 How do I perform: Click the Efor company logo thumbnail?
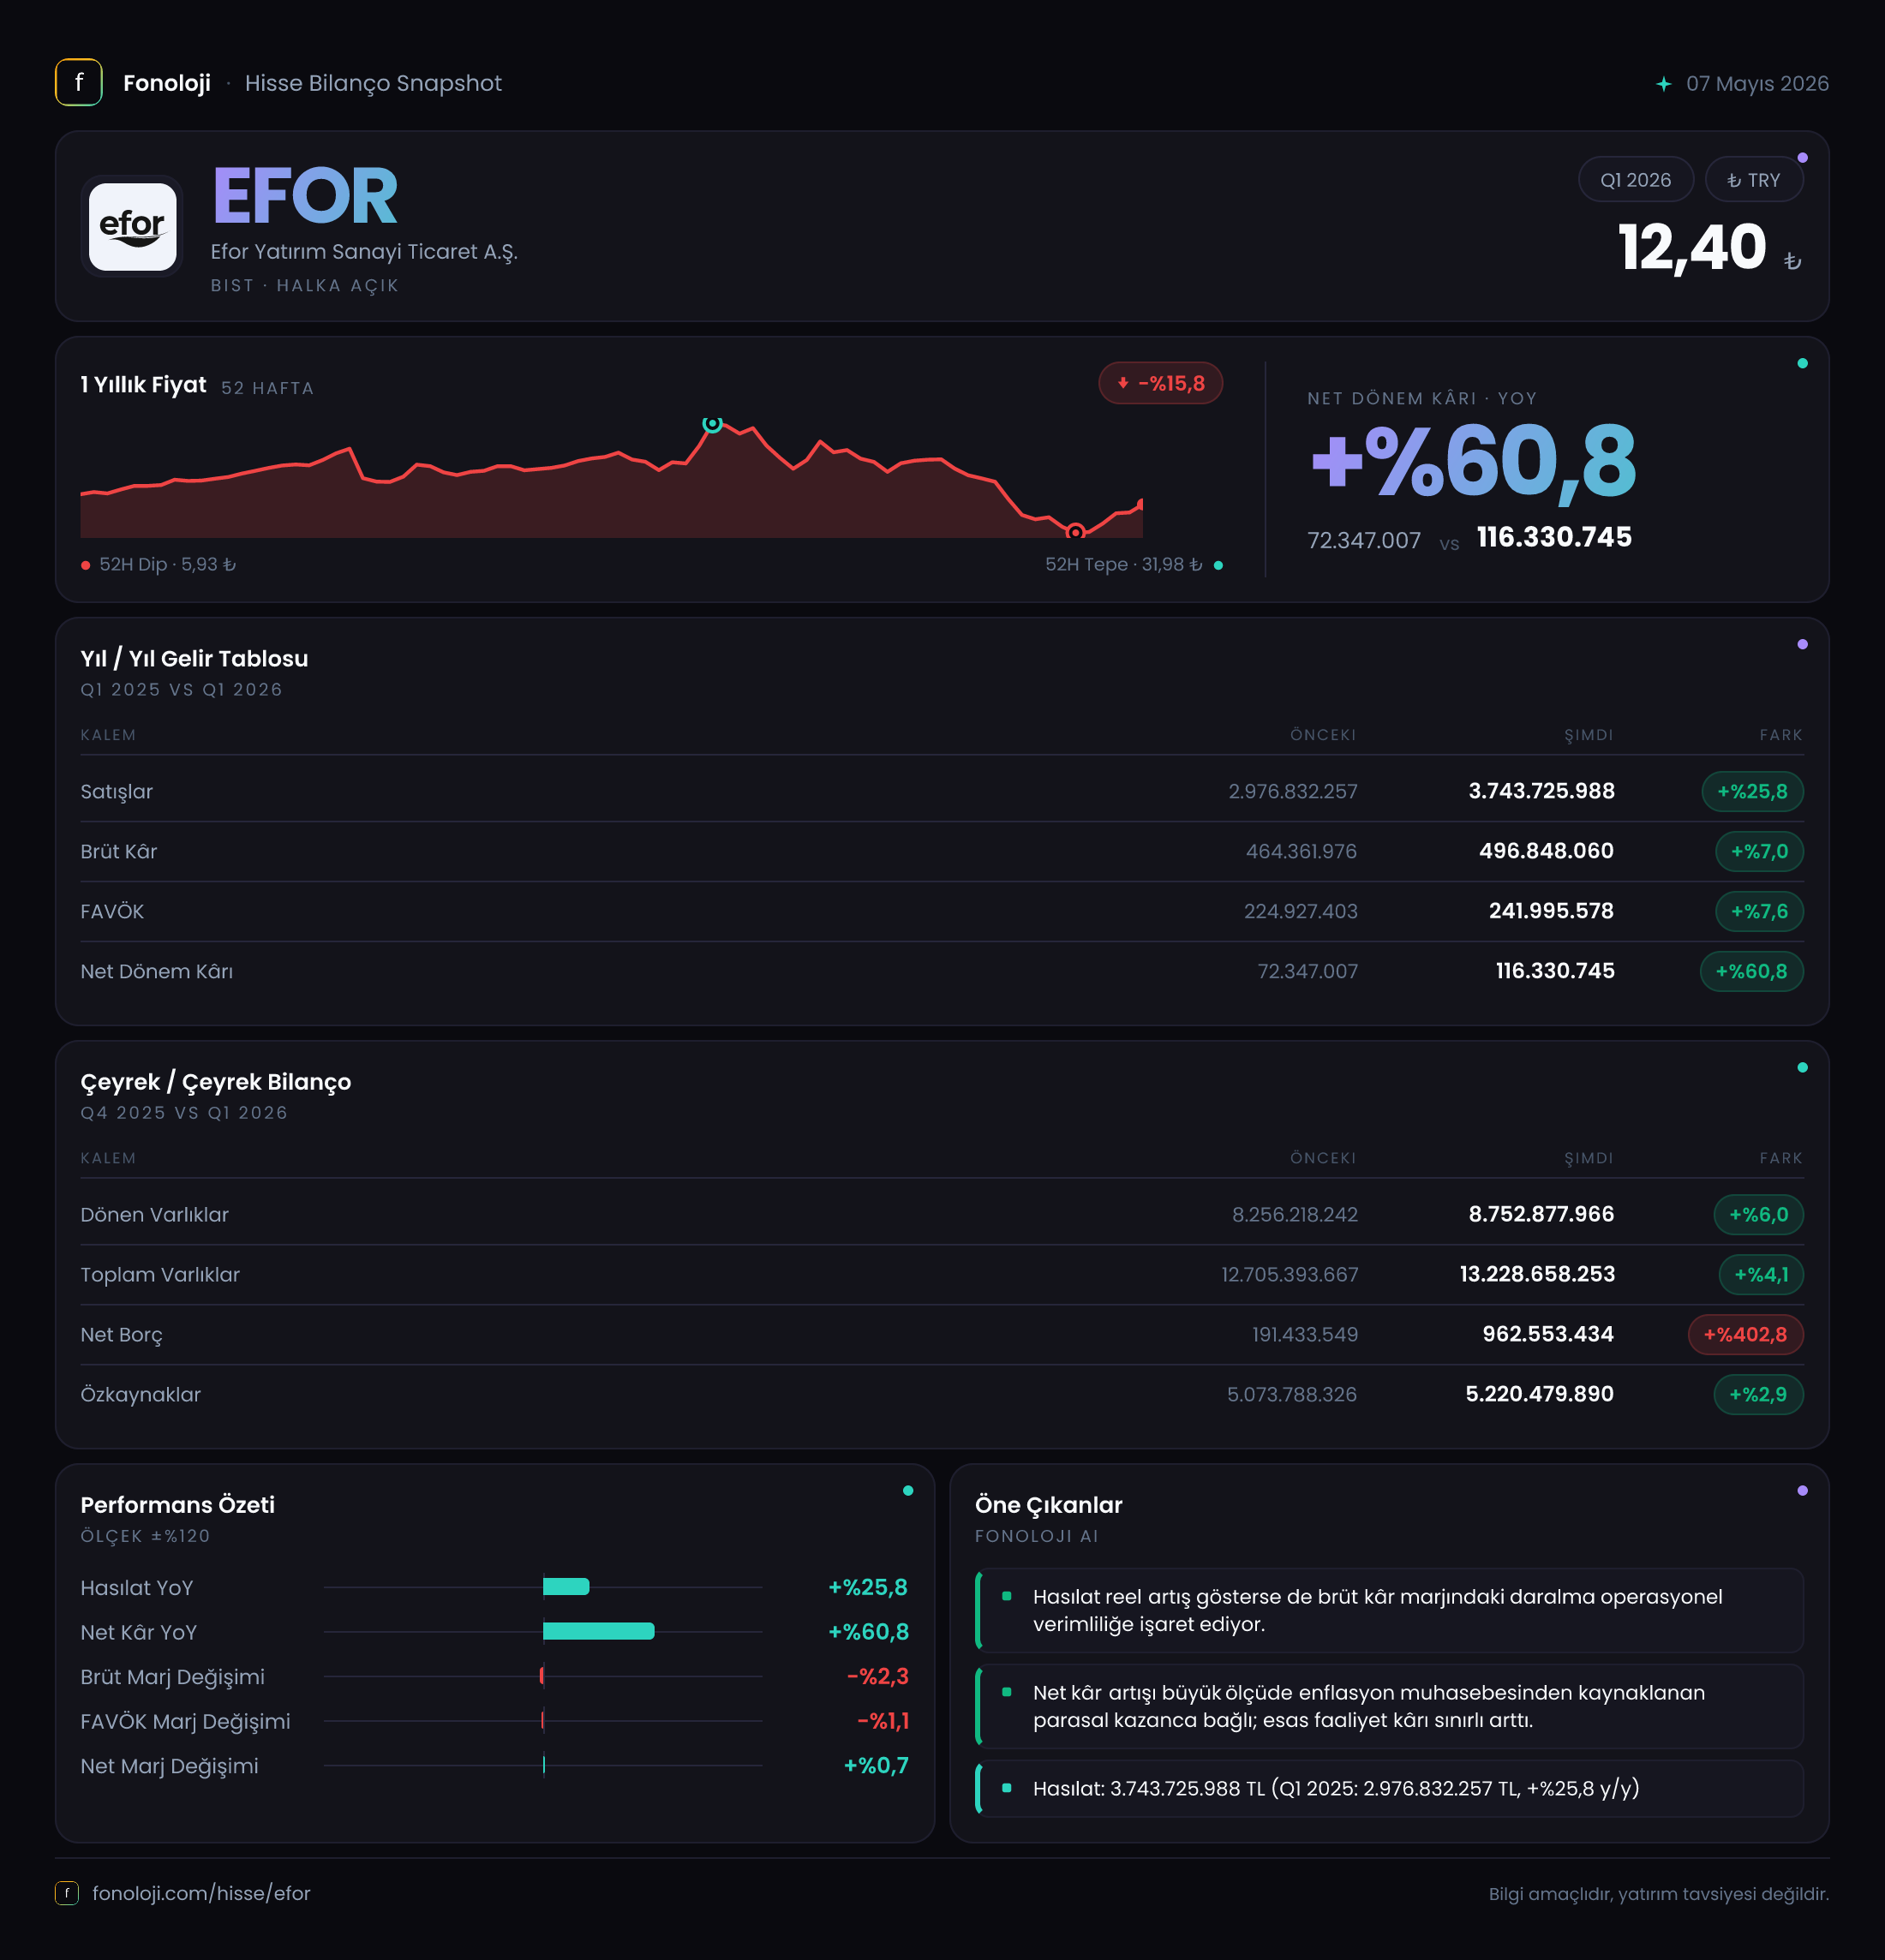point(132,226)
